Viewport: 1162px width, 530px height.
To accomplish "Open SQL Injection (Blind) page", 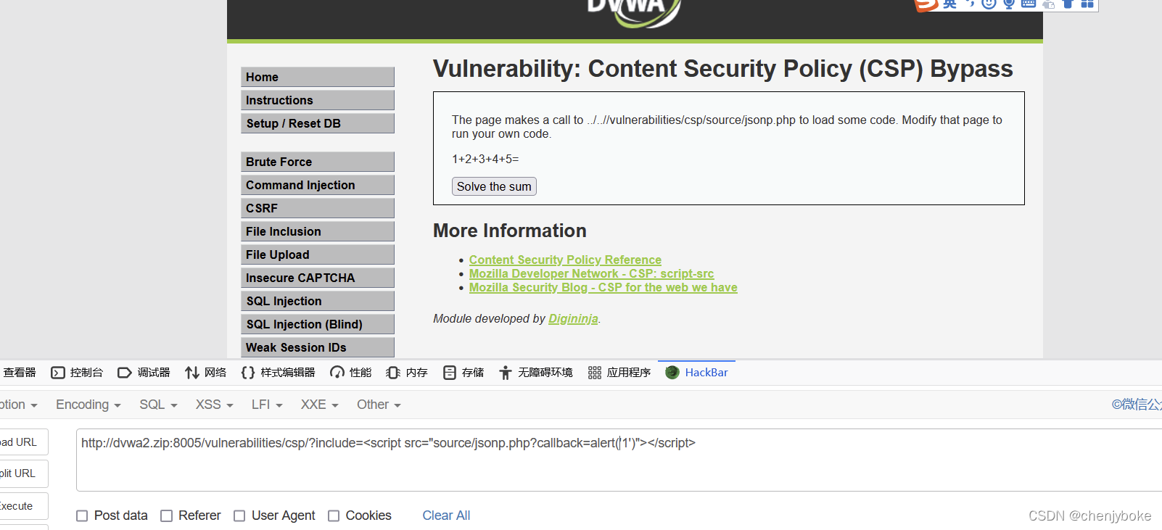I will (318, 324).
